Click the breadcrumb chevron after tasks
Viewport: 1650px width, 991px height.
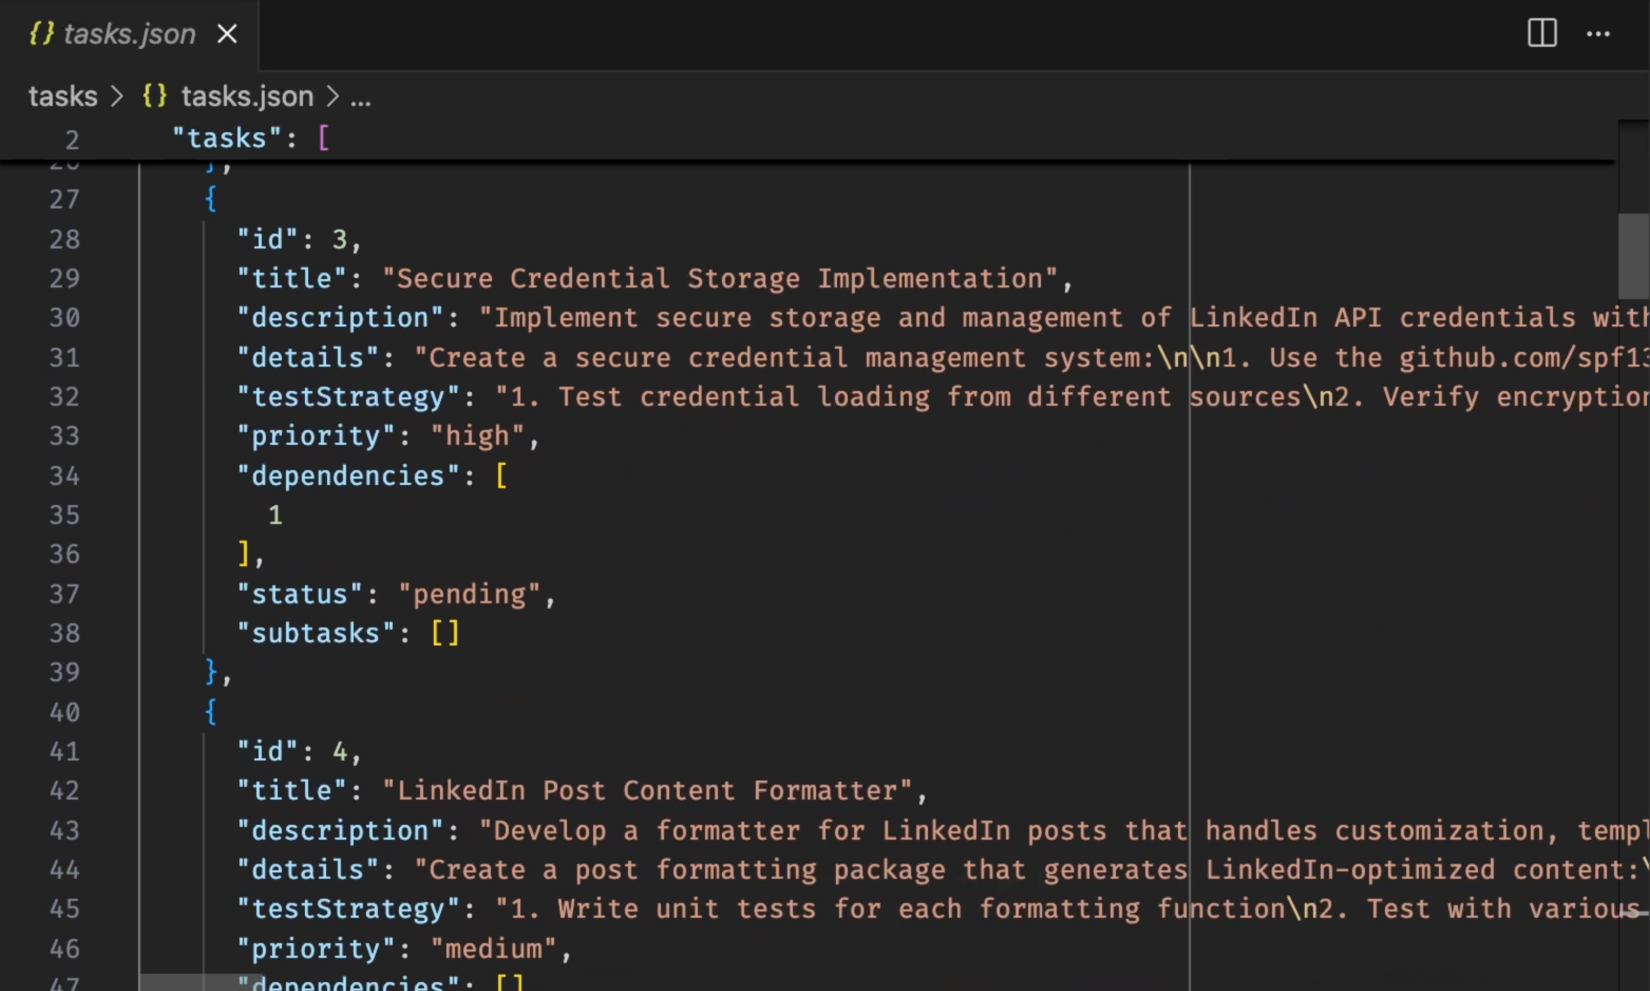coord(117,97)
